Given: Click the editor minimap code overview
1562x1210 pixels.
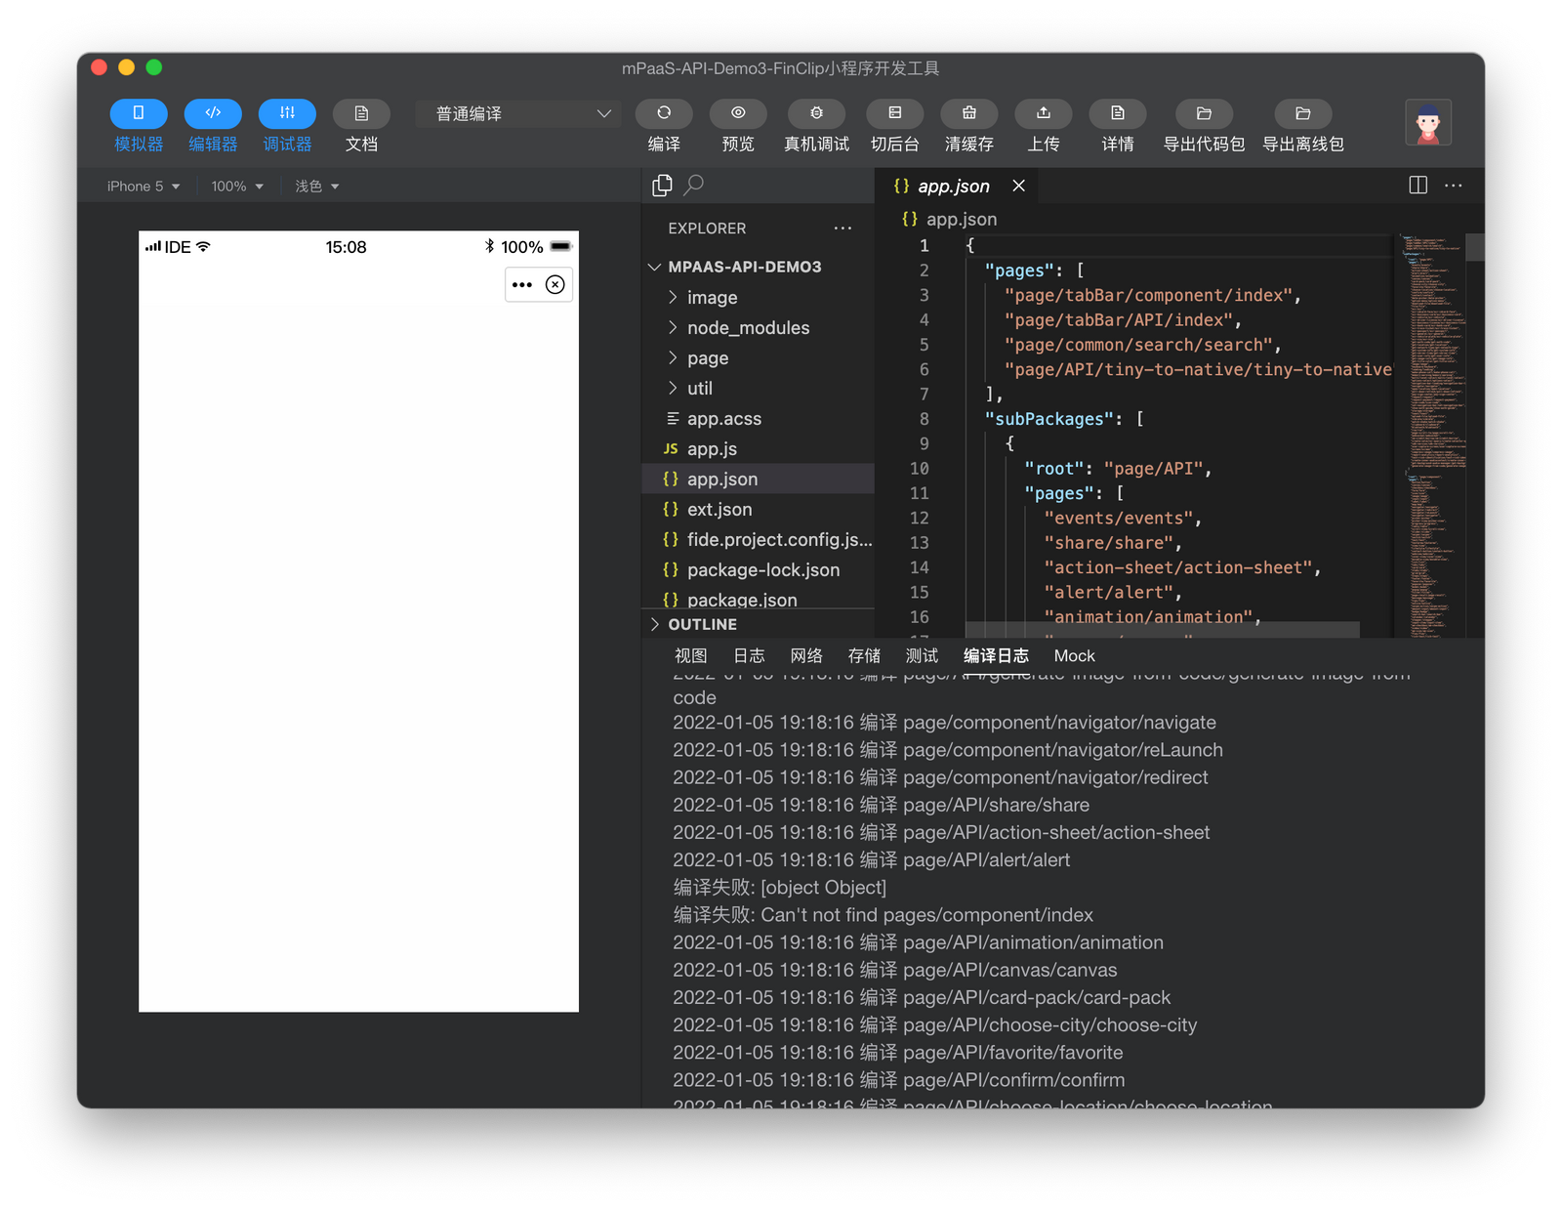Looking at the screenshot, I should (1432, 435).
